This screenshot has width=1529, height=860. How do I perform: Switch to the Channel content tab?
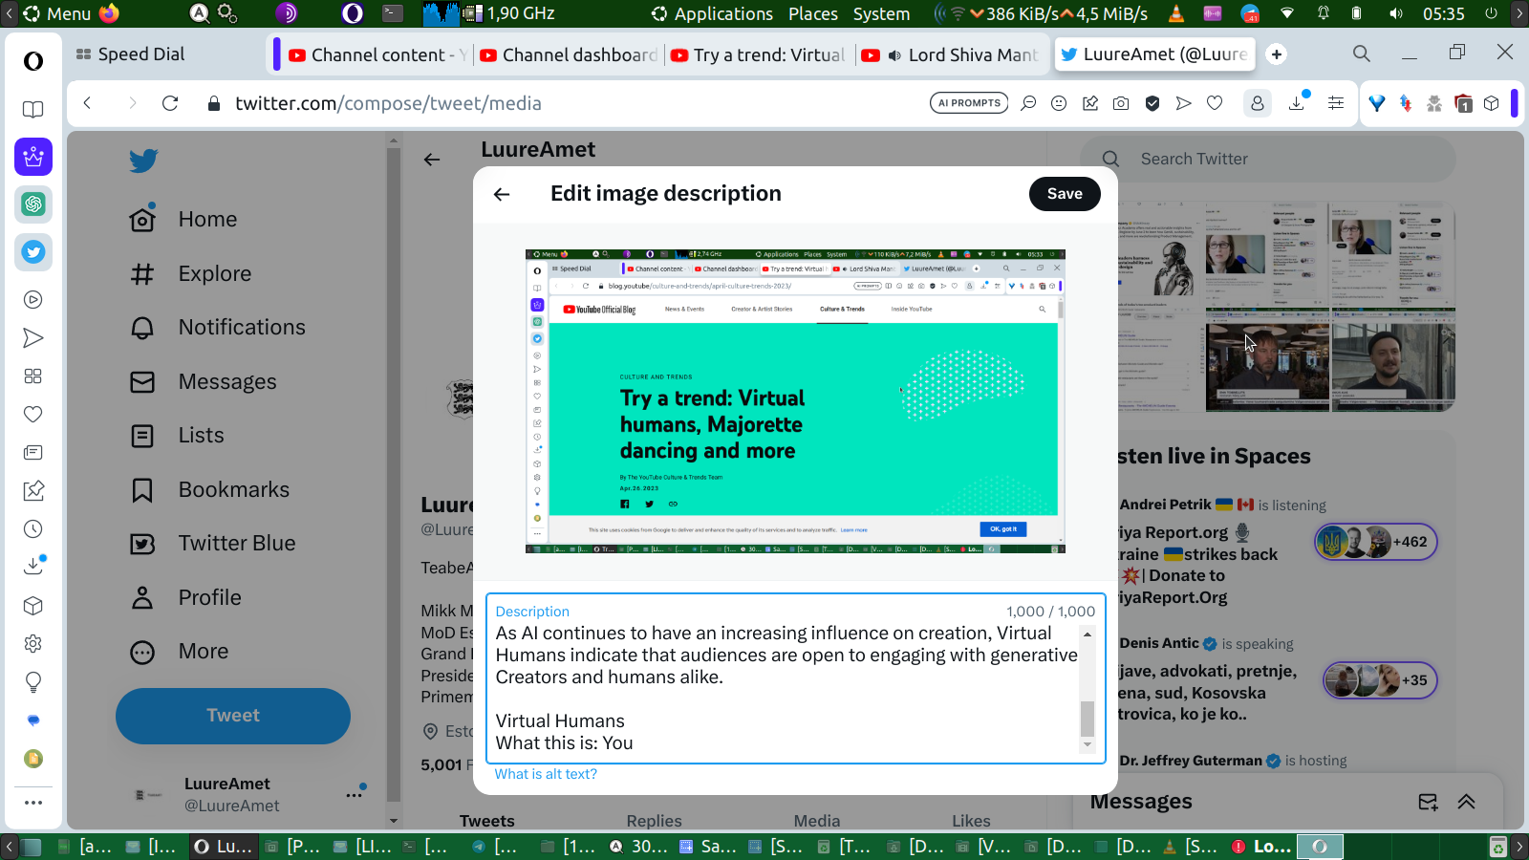tap(377, 55)
